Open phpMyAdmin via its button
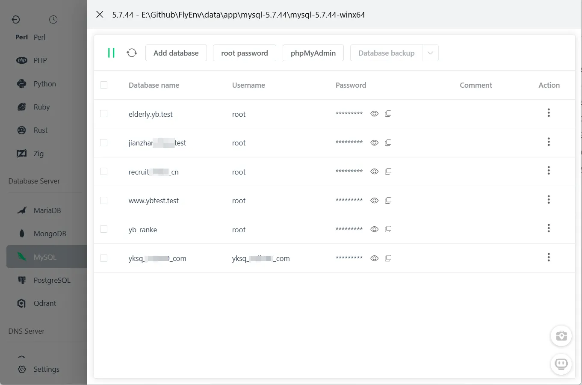The width and height of the screenshot is (582, 385). coord(313,53)
